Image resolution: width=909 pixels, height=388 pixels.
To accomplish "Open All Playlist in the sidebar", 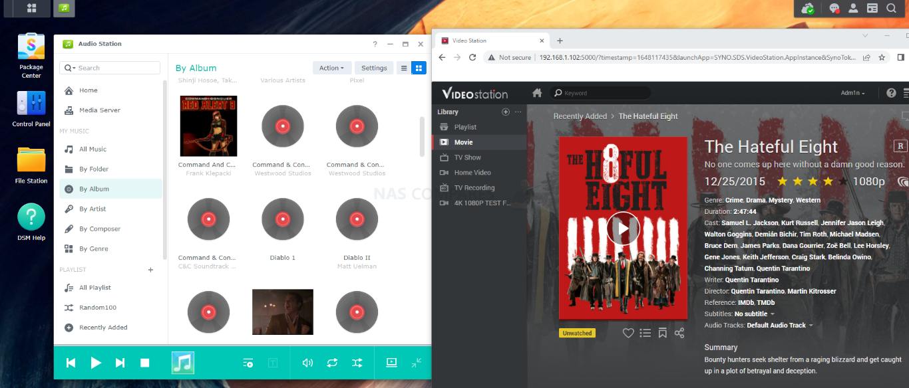I will [x=110, y=288].
